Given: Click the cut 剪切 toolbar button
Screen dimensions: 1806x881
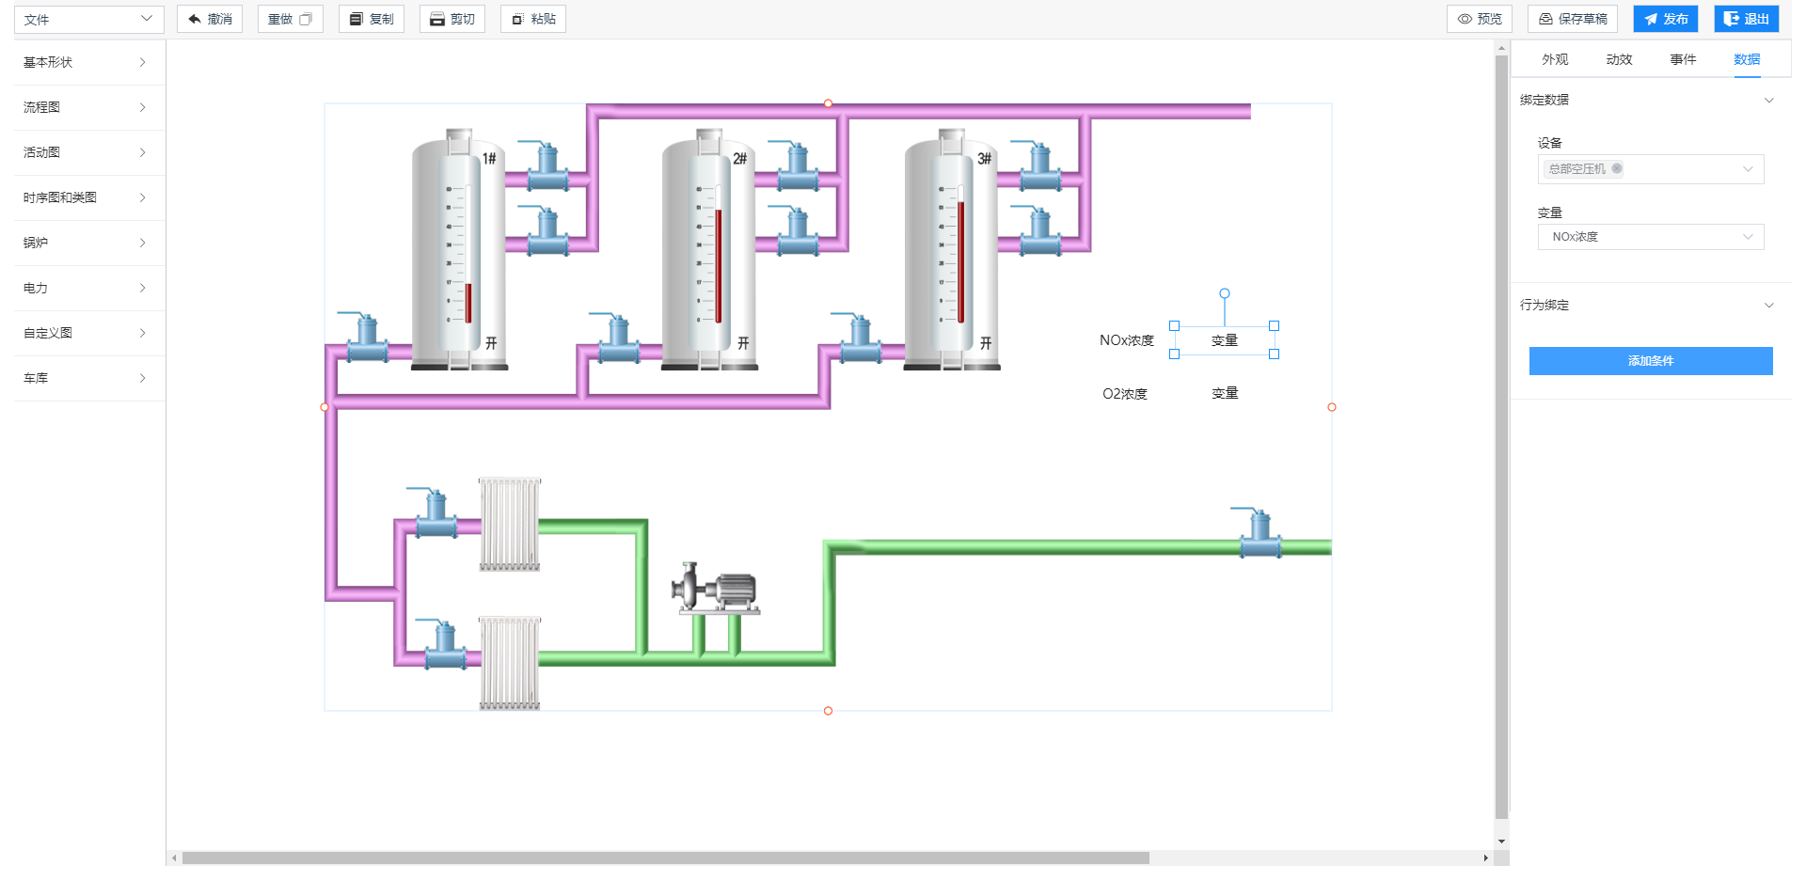Looking at the screenshot, I should pyautogui.click(x=452, y=19).
